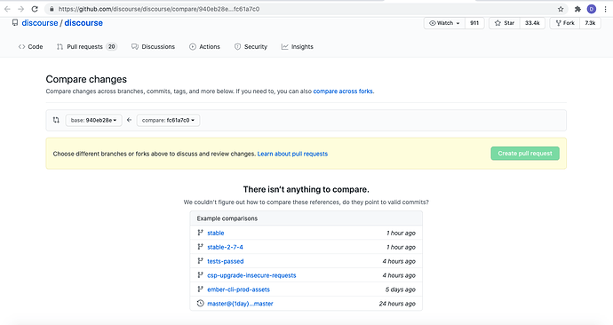The height and width of the screenshot is (325, 613).
Task: Click the branch icon beside csp-upgrade-insecure-requests
Action: 200,275
